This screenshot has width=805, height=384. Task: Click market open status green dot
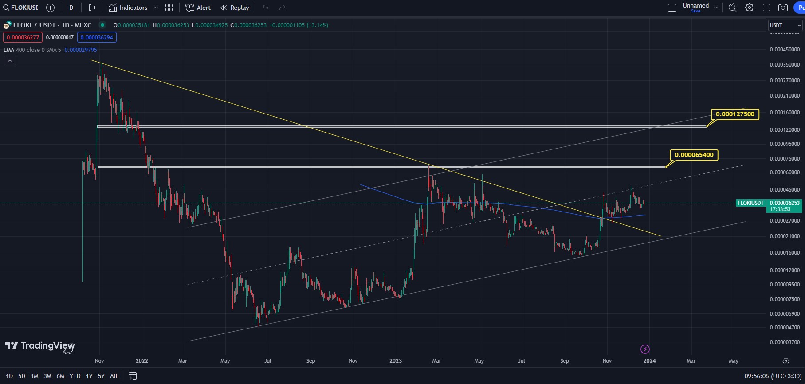pos(102,25)
